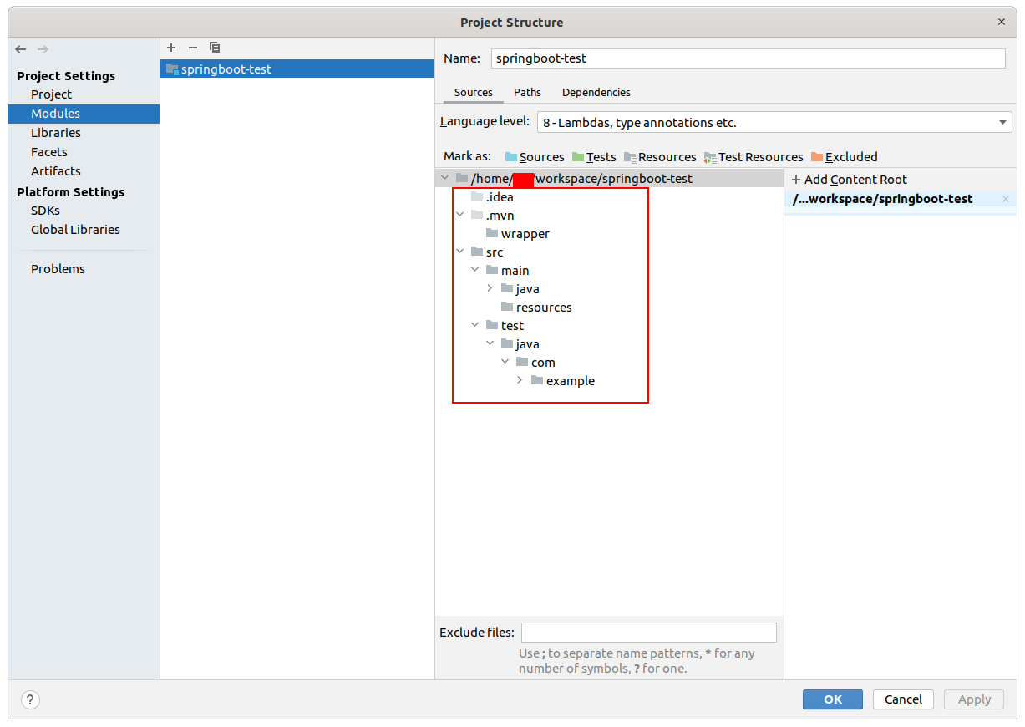
Task: Click the copy module icon
Action: point(215,48)
